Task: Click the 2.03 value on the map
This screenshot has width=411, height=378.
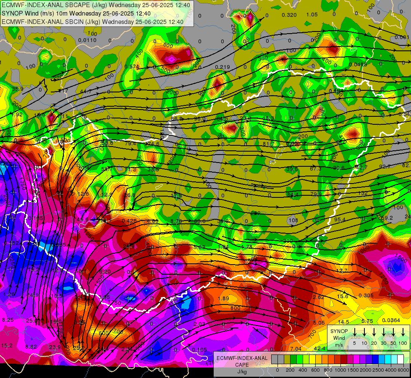Action: click(199, 324)
